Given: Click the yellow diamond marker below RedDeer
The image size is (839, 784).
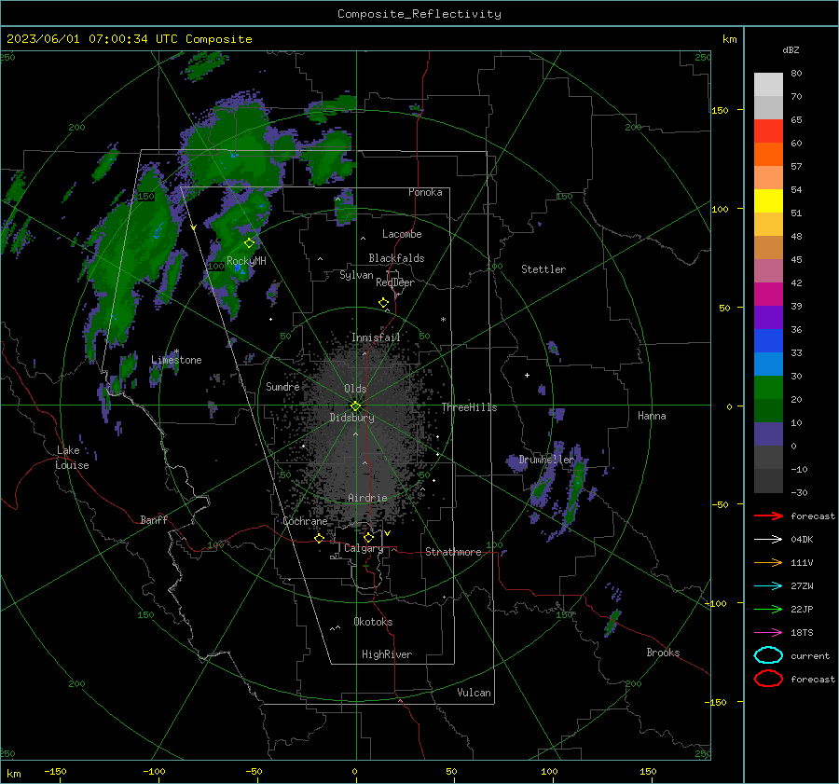Looking at the screenshot, I should coord(383,303).
